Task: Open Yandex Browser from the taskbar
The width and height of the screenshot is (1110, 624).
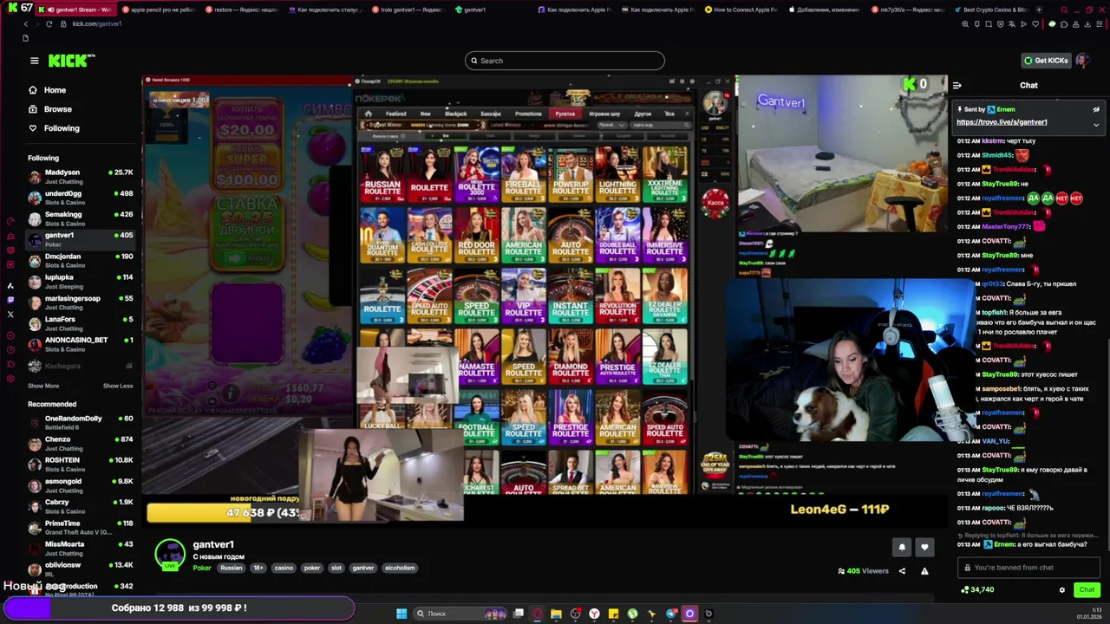Action: tap(594, 614)
